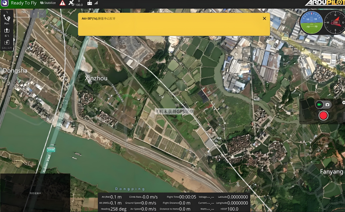Click the video stream preview thumbnail

point(35,193)
